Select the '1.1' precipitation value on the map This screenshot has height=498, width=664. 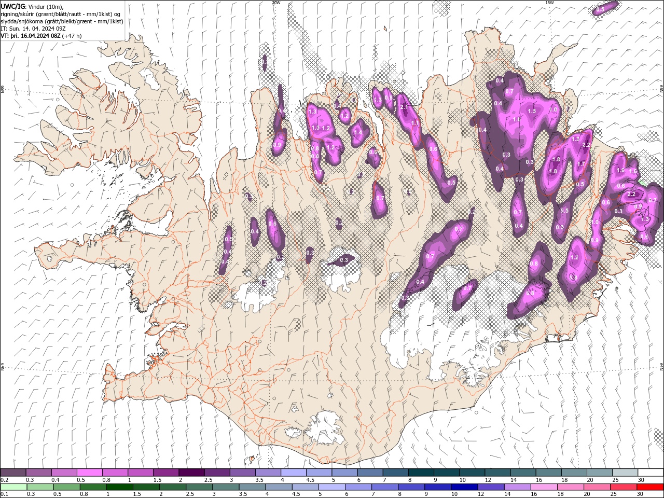[x=415, y=123]
